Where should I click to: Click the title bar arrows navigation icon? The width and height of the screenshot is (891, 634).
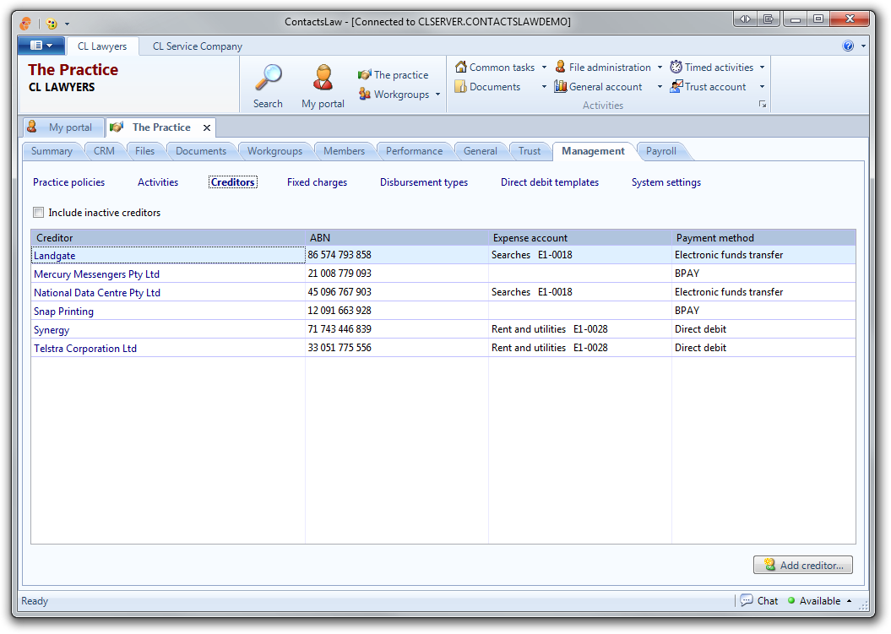pyautogui.click(x=745, y=19)
